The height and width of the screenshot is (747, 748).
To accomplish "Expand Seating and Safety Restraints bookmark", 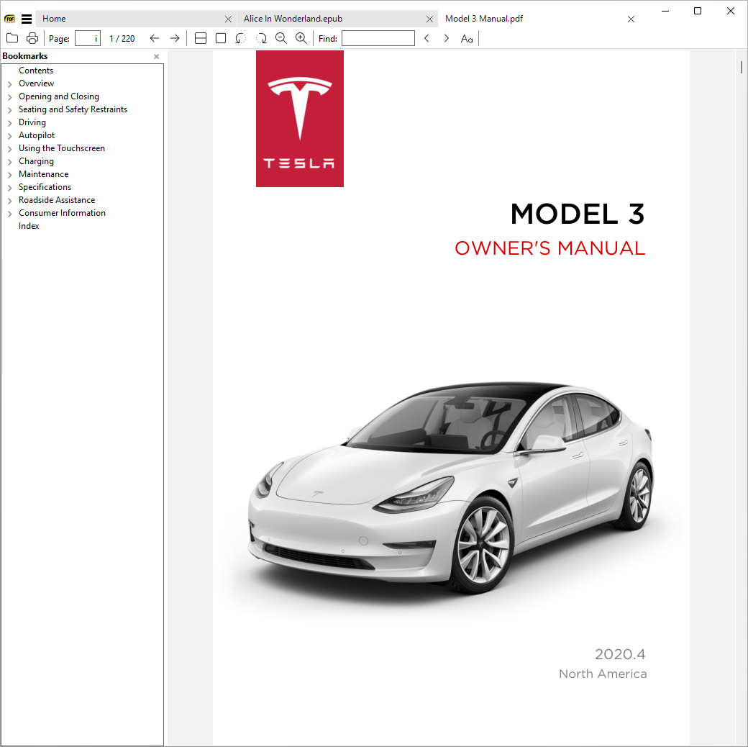I will point(9,110).
